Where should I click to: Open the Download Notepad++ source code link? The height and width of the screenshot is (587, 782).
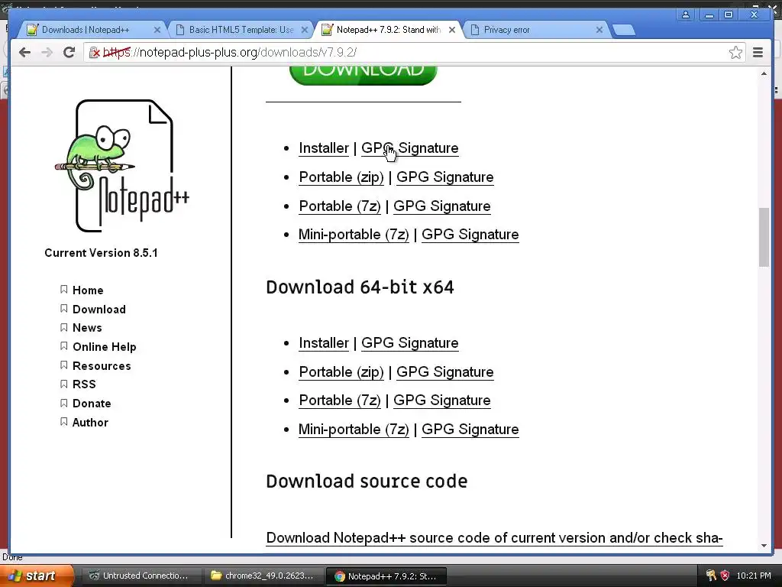[494, 538]
